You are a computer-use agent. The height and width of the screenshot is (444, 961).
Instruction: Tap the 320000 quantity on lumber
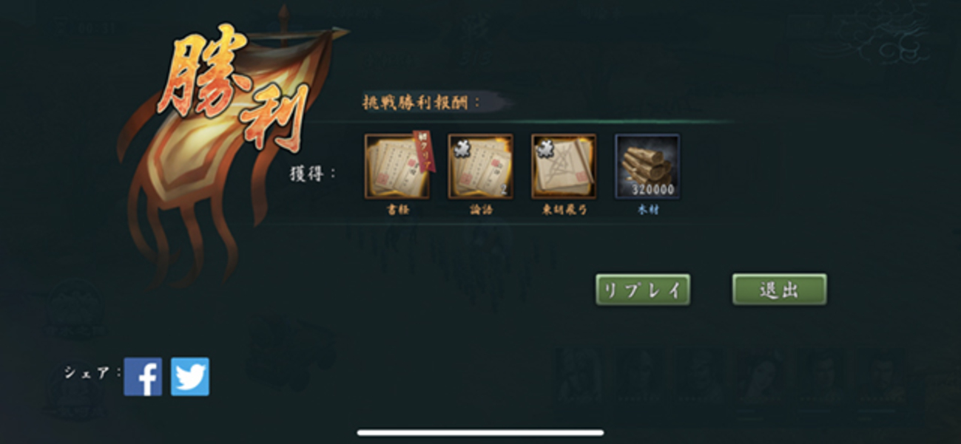[652, 189]
